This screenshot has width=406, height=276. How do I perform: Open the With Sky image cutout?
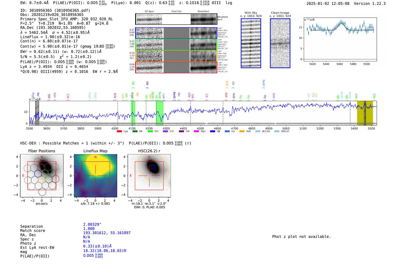251,43
